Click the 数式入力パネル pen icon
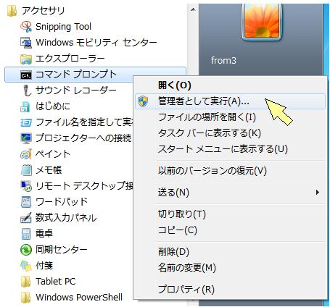This screenshot has width=330, height=307. (26, 218)
